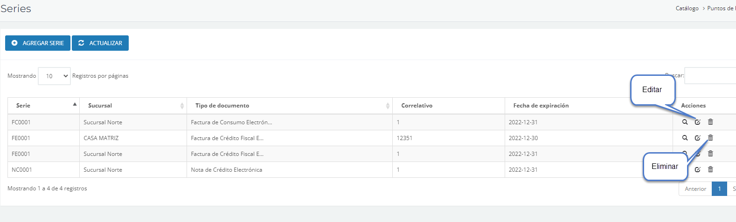This screenshot has height=222, width=736.
Task: Click the Anterior pagination button
Action: point(695,188)
